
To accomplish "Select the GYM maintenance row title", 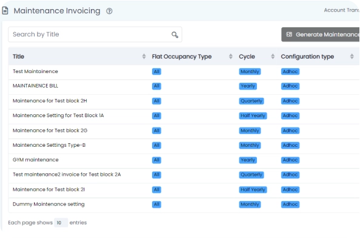I will [36, 159].
